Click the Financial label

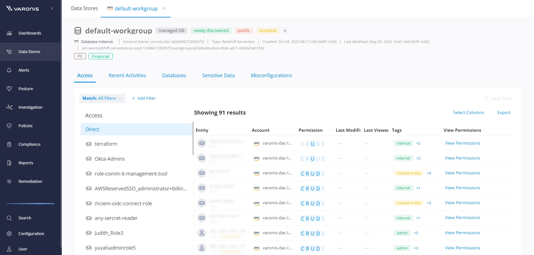click(x=101, y=56)
